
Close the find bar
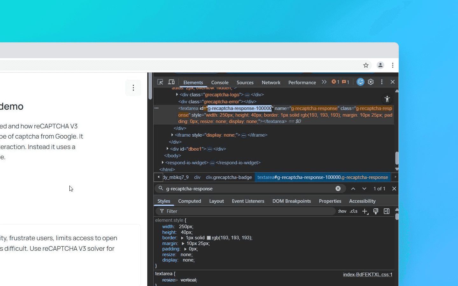(x=394, y=188)
